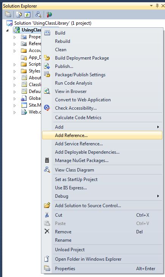Screen dimensions: 165x277
Task: Expand the Scripts folder node
Action: pos(15,65)
